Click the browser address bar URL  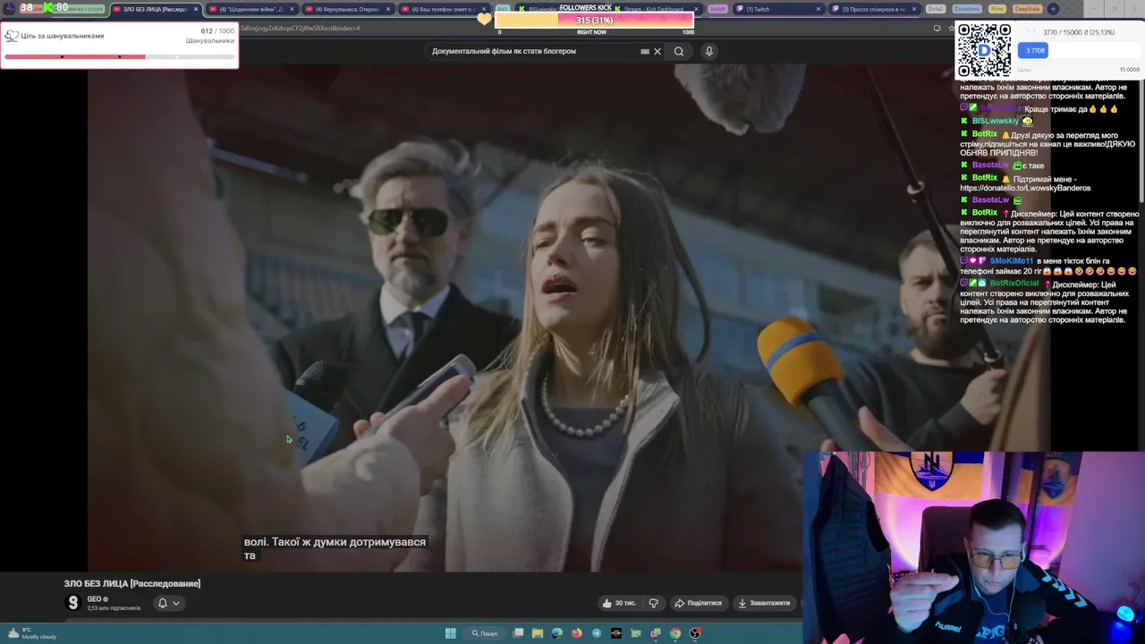[300, 29]
